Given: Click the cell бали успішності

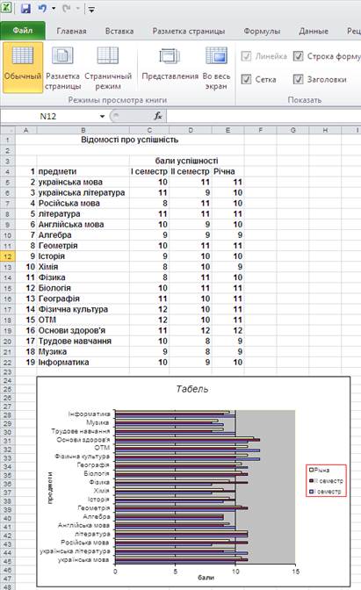Looking at the screenshot, I should tap(187, 161).
